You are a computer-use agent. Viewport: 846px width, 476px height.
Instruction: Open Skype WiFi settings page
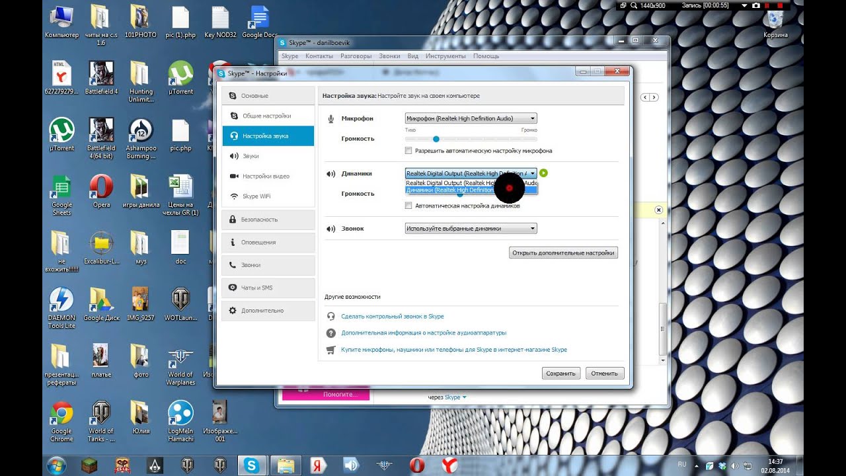click(x=268, y=196)
